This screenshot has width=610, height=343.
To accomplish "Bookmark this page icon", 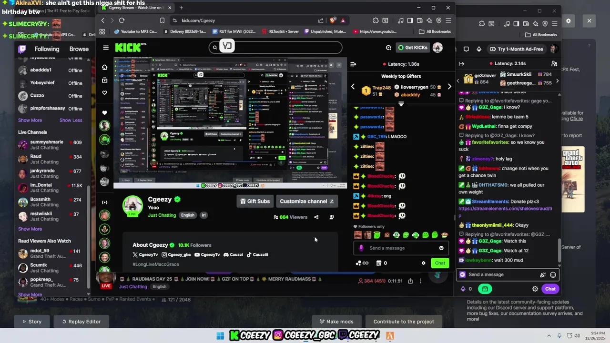I will tap(163, 20).
